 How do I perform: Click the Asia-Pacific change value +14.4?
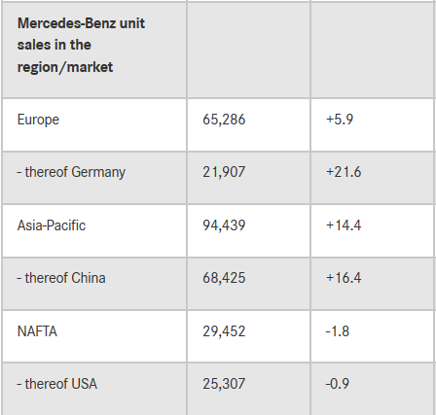point(344,225)
